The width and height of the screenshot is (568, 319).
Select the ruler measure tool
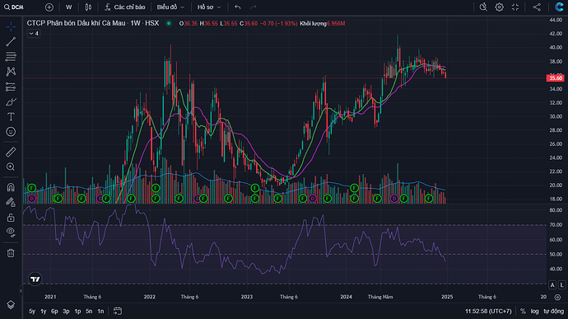11,152
